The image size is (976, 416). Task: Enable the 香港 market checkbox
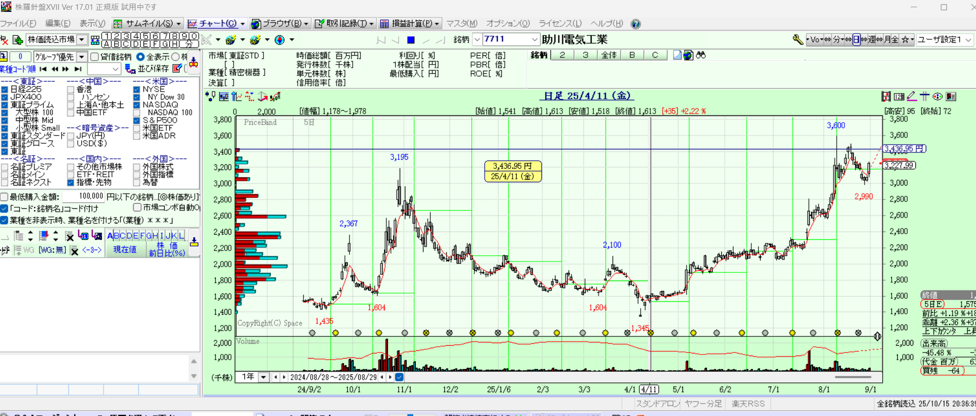tap(71, 89)
